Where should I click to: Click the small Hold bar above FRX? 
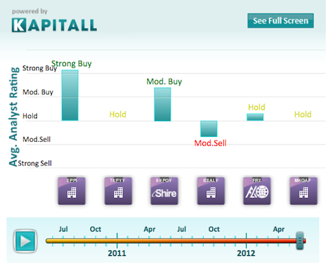255,117
